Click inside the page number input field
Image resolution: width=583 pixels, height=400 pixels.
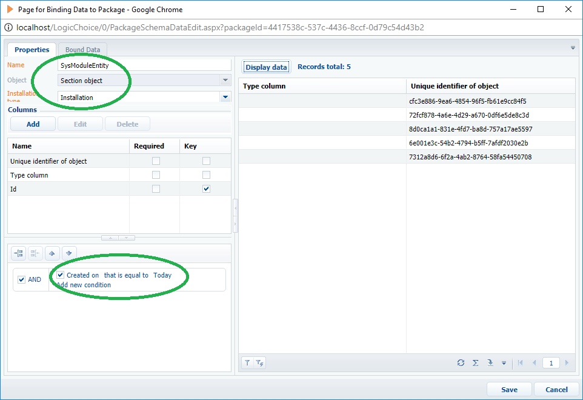pyautogui.click(x=551, y=362)
